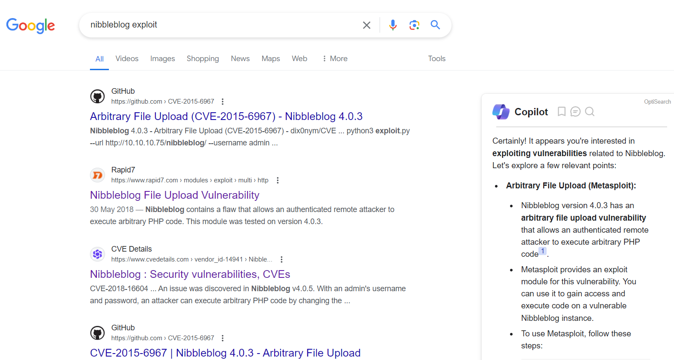
Task: Click the rapid7.com modules URL breadcrumb
Action: pos(190,180)
